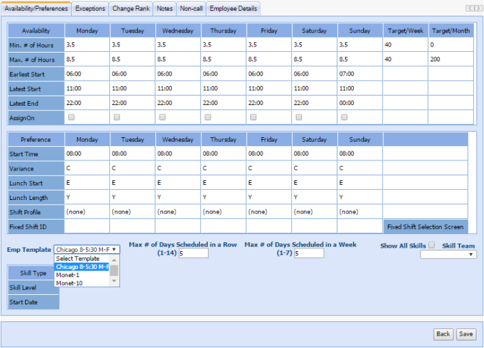The image size is (484, 348).
Task: Click the Back button
Action: [443, 334]
